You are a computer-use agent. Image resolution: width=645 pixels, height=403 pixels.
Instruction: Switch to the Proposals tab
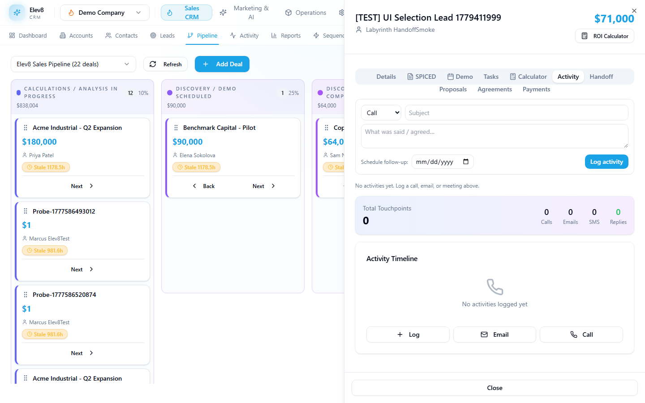click(453, 89)
